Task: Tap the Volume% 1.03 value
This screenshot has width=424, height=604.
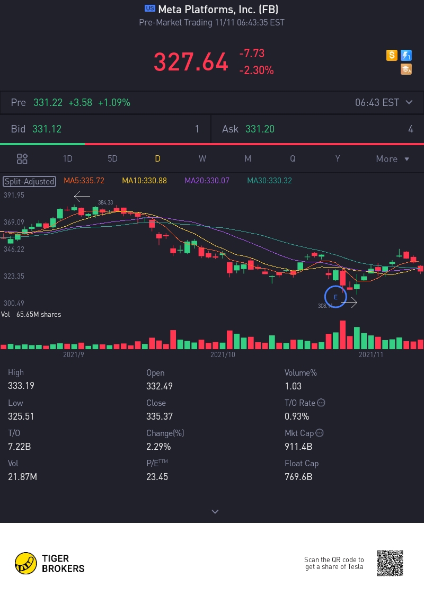Action: tap(293, 386)
